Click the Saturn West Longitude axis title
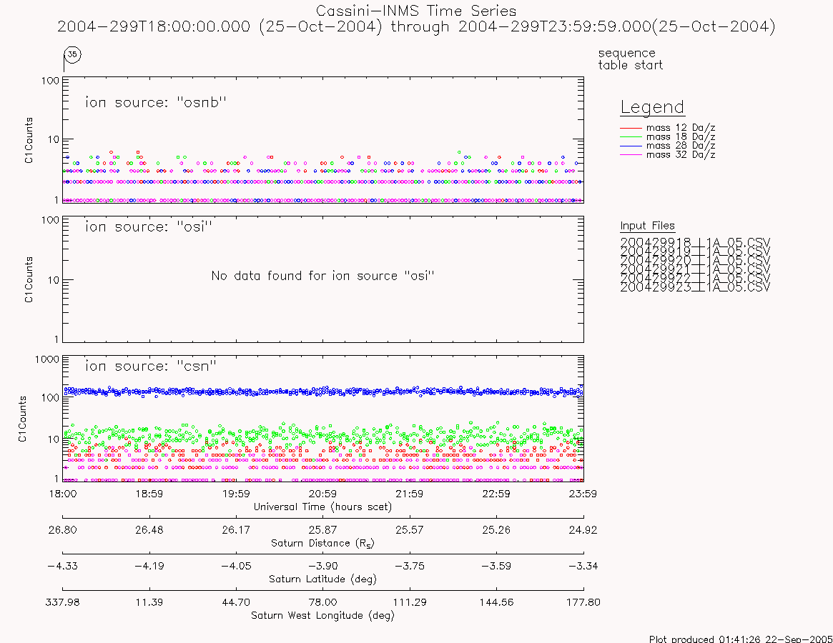This screenshot has height=643, width=833. (323, 615)
